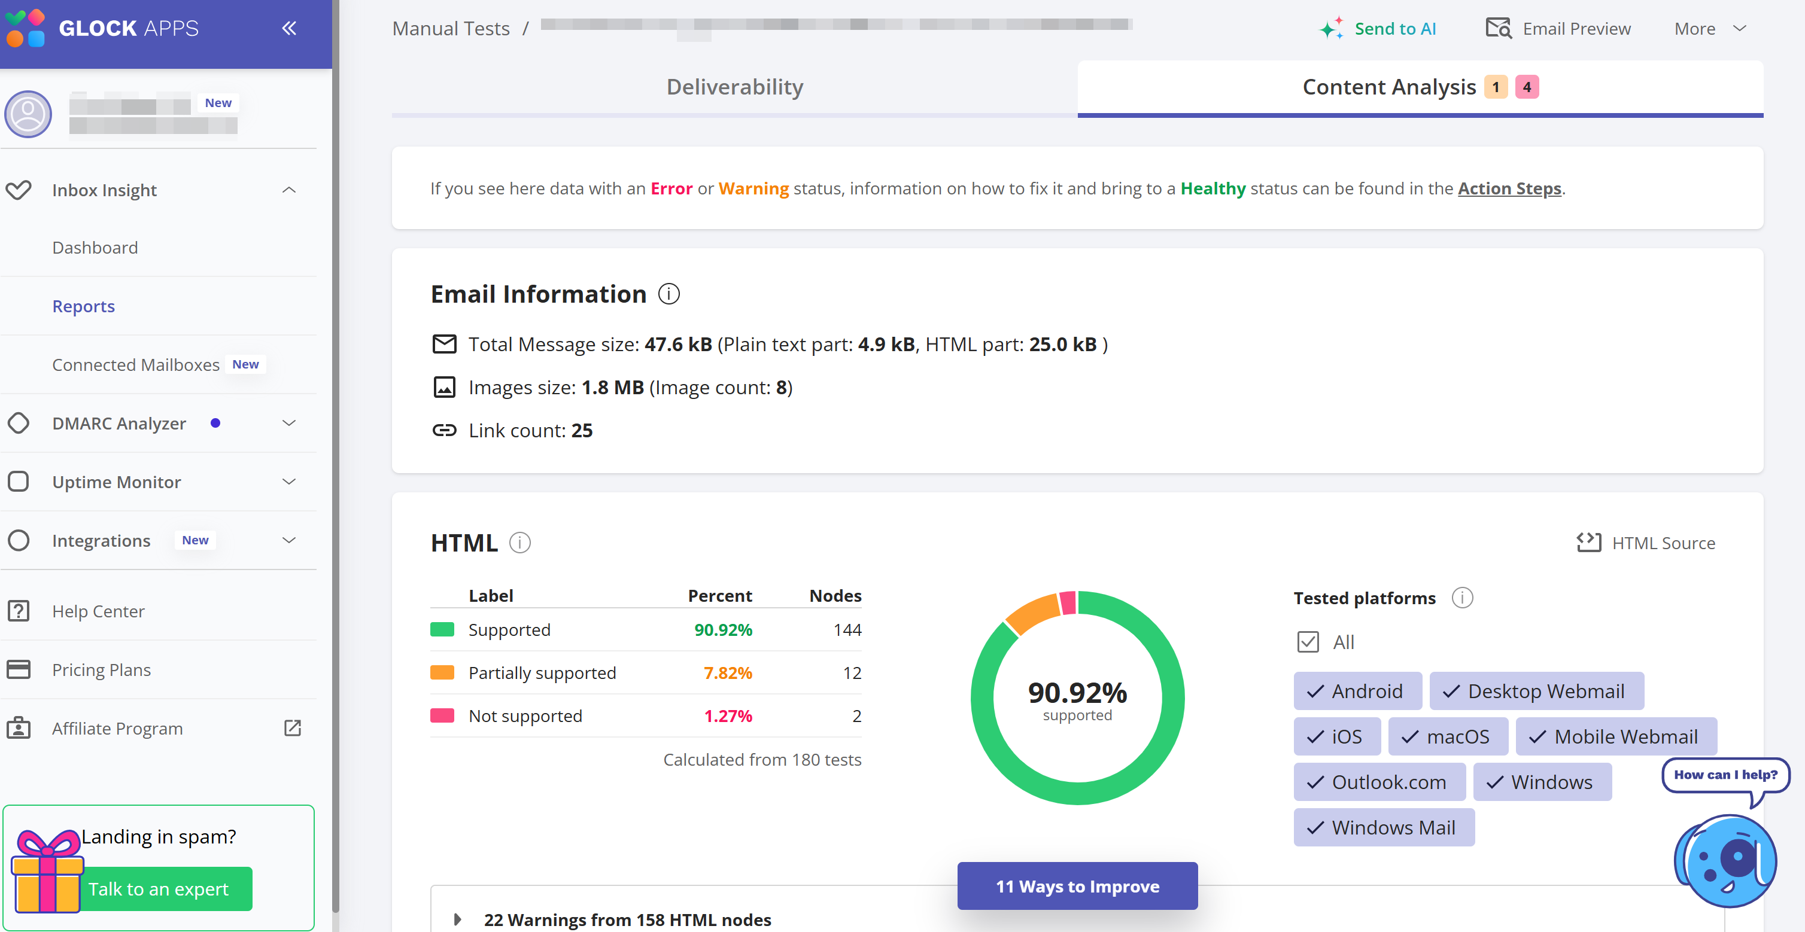Toggle the macOS platform filter

click(x=1448, y=736)
